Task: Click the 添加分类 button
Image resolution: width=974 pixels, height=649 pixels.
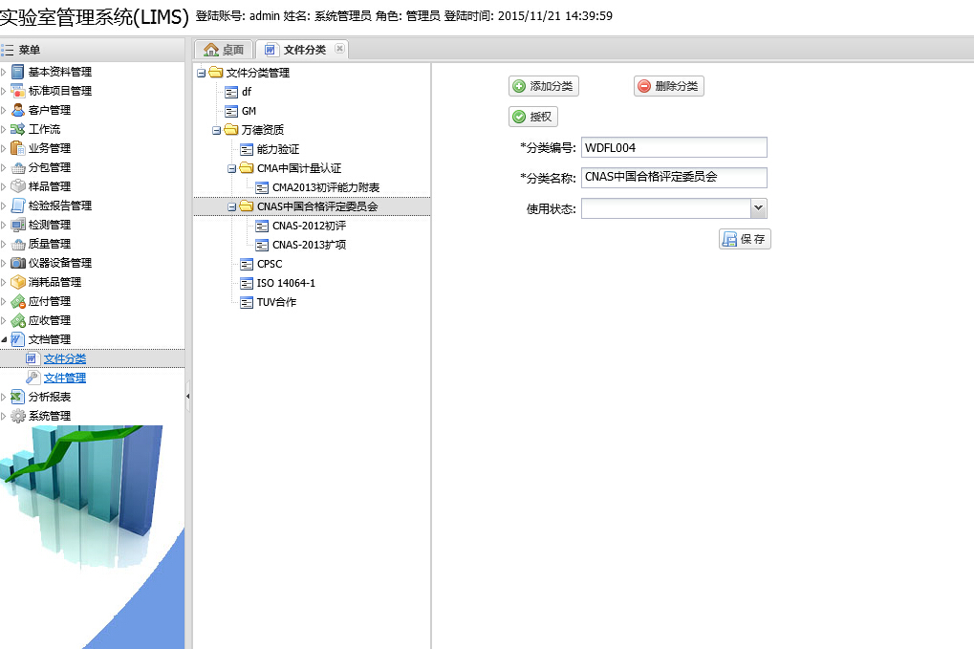Action: tap(544, 86)
